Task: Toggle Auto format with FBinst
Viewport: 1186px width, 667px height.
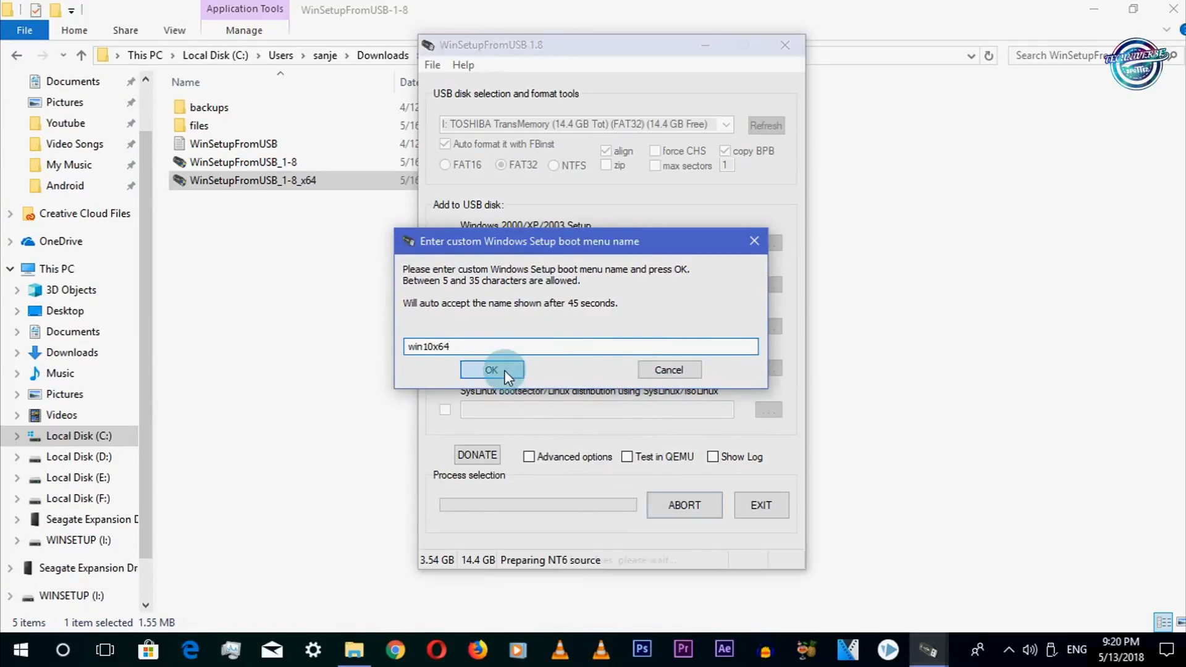Action: [x=445, y=144]
